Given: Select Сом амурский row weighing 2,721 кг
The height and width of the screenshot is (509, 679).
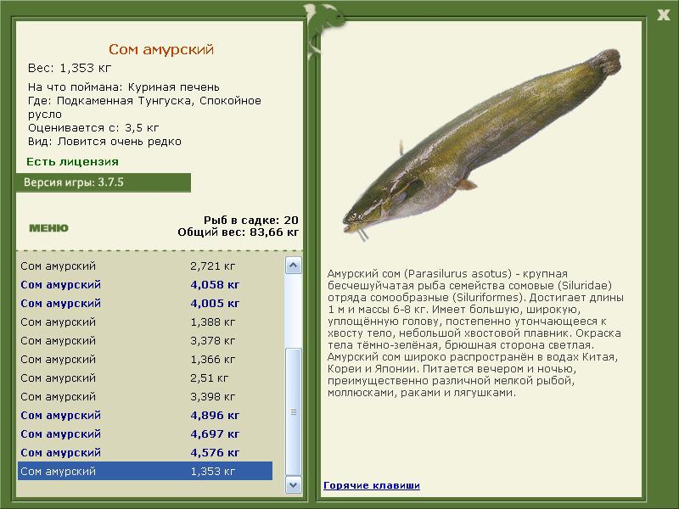Looking at the screenshot, I should [x=145, y=266].
